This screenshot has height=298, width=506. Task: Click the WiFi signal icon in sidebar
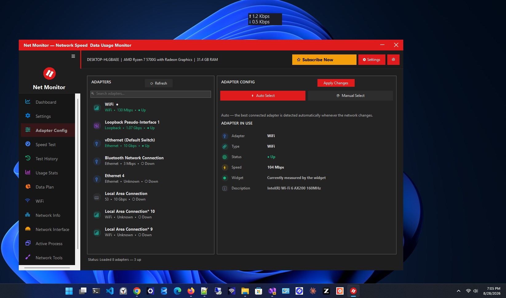tap(28, 201)
